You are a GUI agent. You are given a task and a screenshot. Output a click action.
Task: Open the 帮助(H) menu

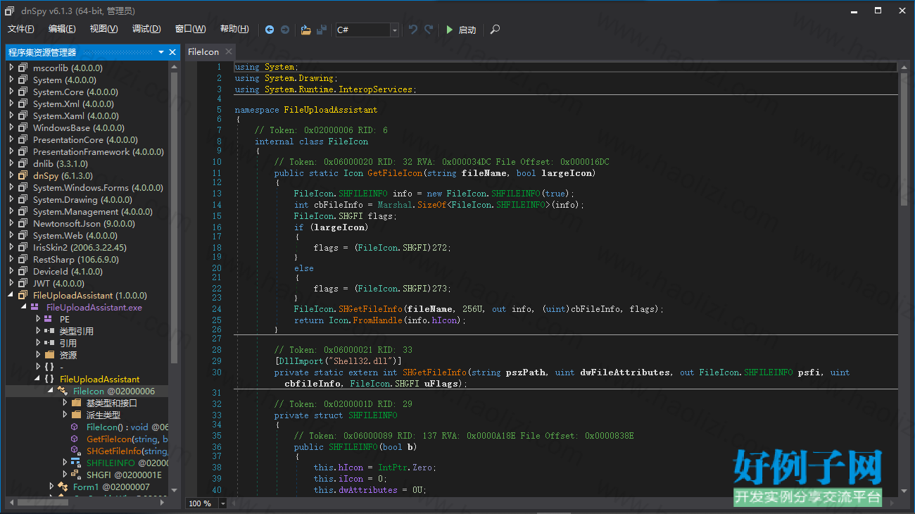[x=234, y=29]
